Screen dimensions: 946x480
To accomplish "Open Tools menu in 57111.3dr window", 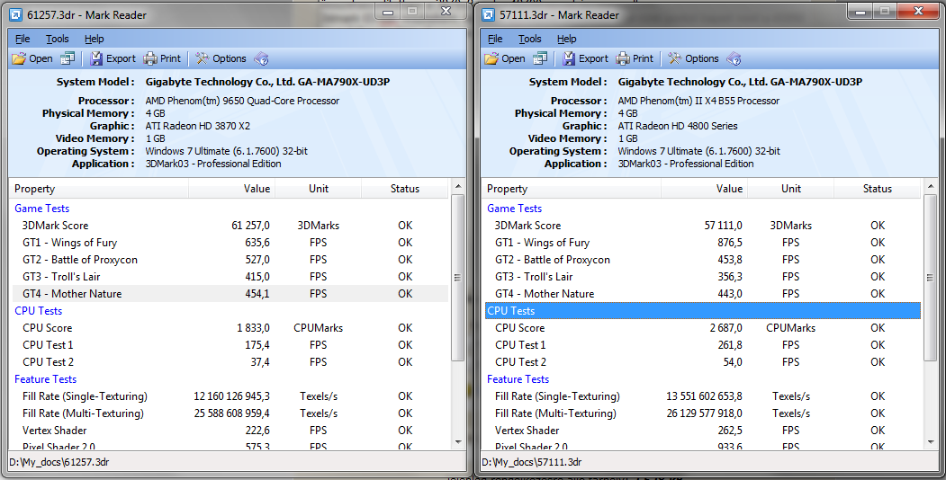I will pyautogui.click(x=530, y=39).
